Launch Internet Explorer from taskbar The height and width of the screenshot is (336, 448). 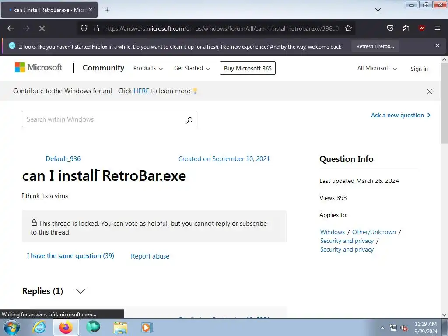[x=39, y=327]
